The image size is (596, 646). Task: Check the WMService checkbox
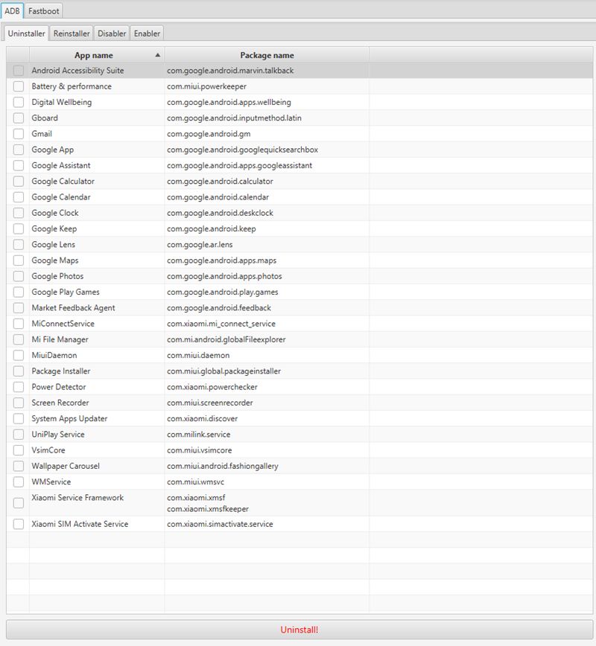[19, 482]
